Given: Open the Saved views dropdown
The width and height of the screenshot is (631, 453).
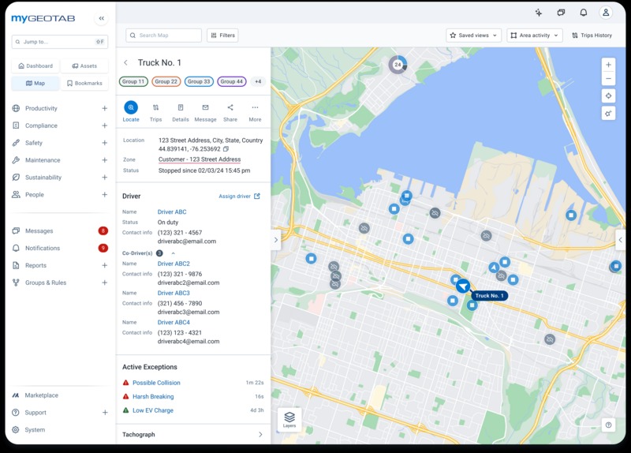Looking at the screenshot, I should click(474, 36).
